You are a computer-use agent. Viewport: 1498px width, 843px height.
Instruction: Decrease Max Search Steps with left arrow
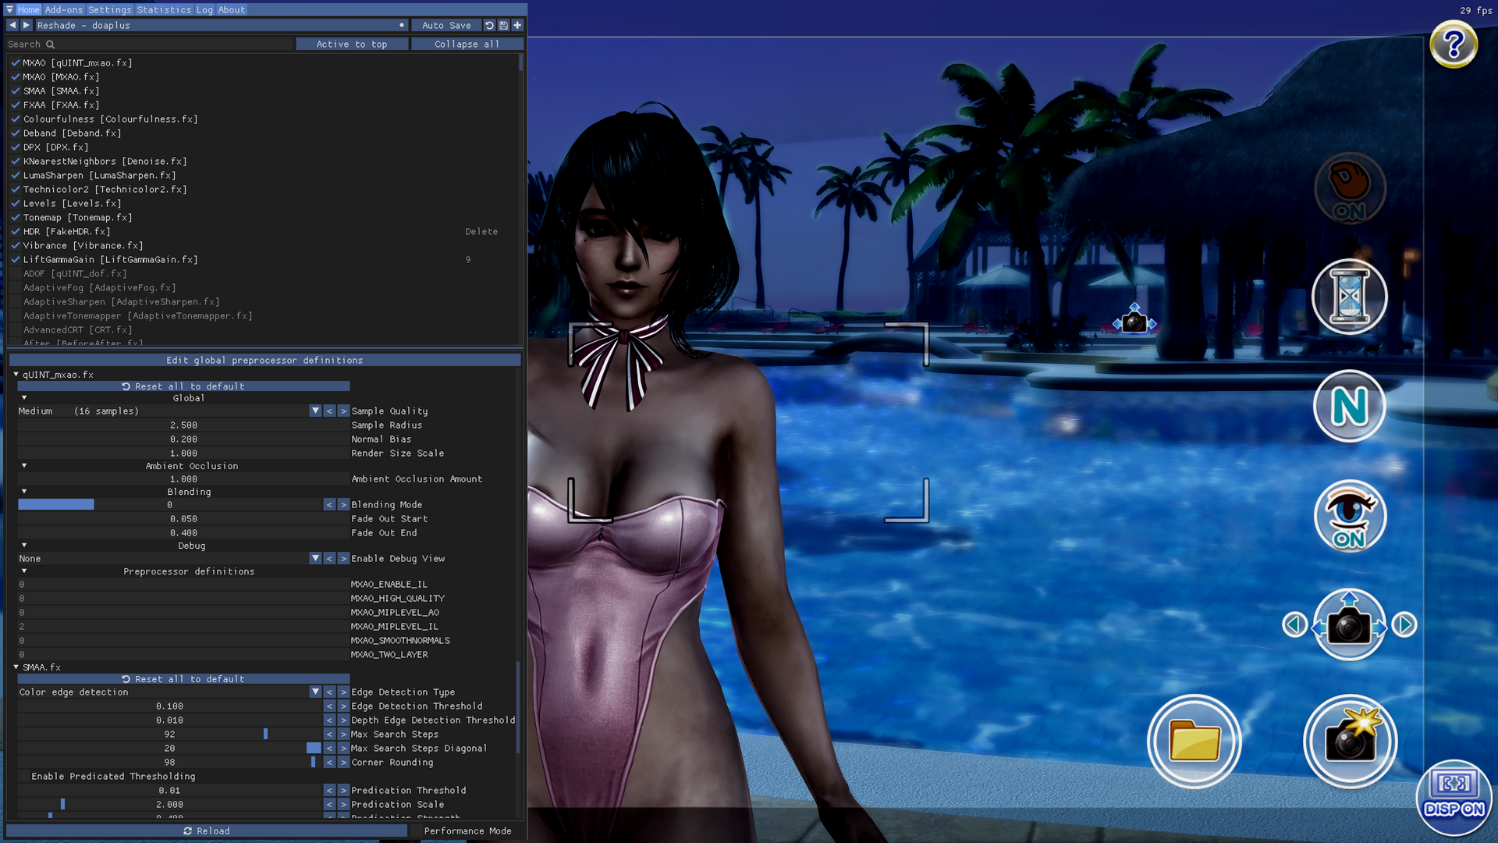coord(329,735)
